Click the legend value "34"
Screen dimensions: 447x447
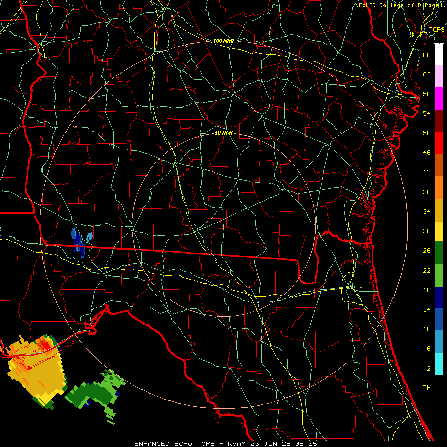click(x=427, y=212)
